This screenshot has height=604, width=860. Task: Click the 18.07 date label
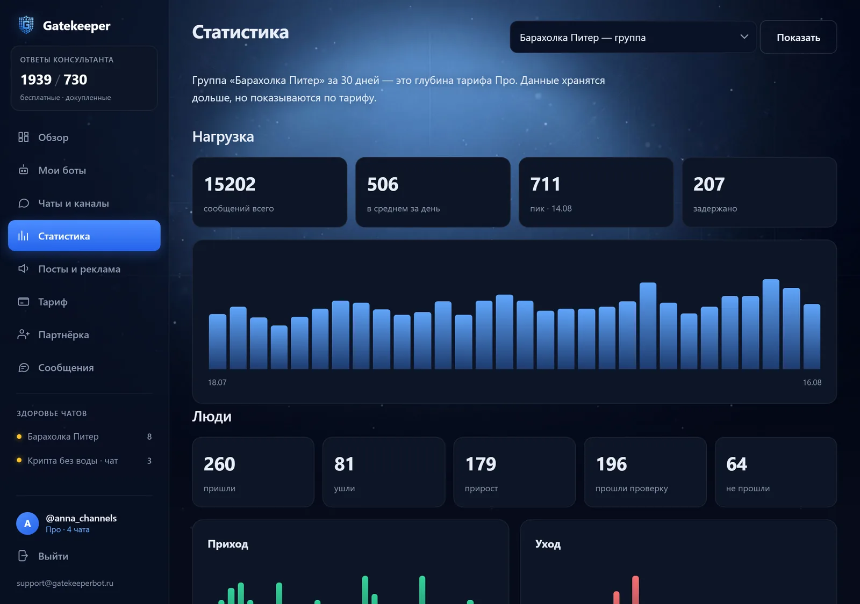tap(217, 382)
